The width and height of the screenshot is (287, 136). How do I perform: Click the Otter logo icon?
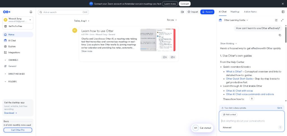click(7, 12)
